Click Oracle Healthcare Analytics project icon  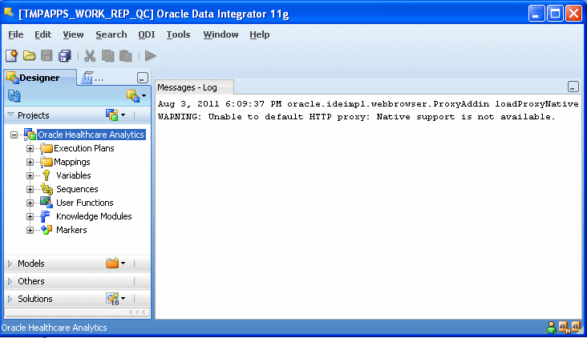[x=30, y=135]
